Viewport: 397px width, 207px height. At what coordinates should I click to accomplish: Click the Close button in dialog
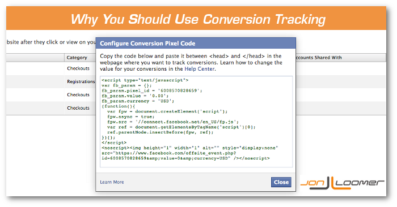pos(281,182)
